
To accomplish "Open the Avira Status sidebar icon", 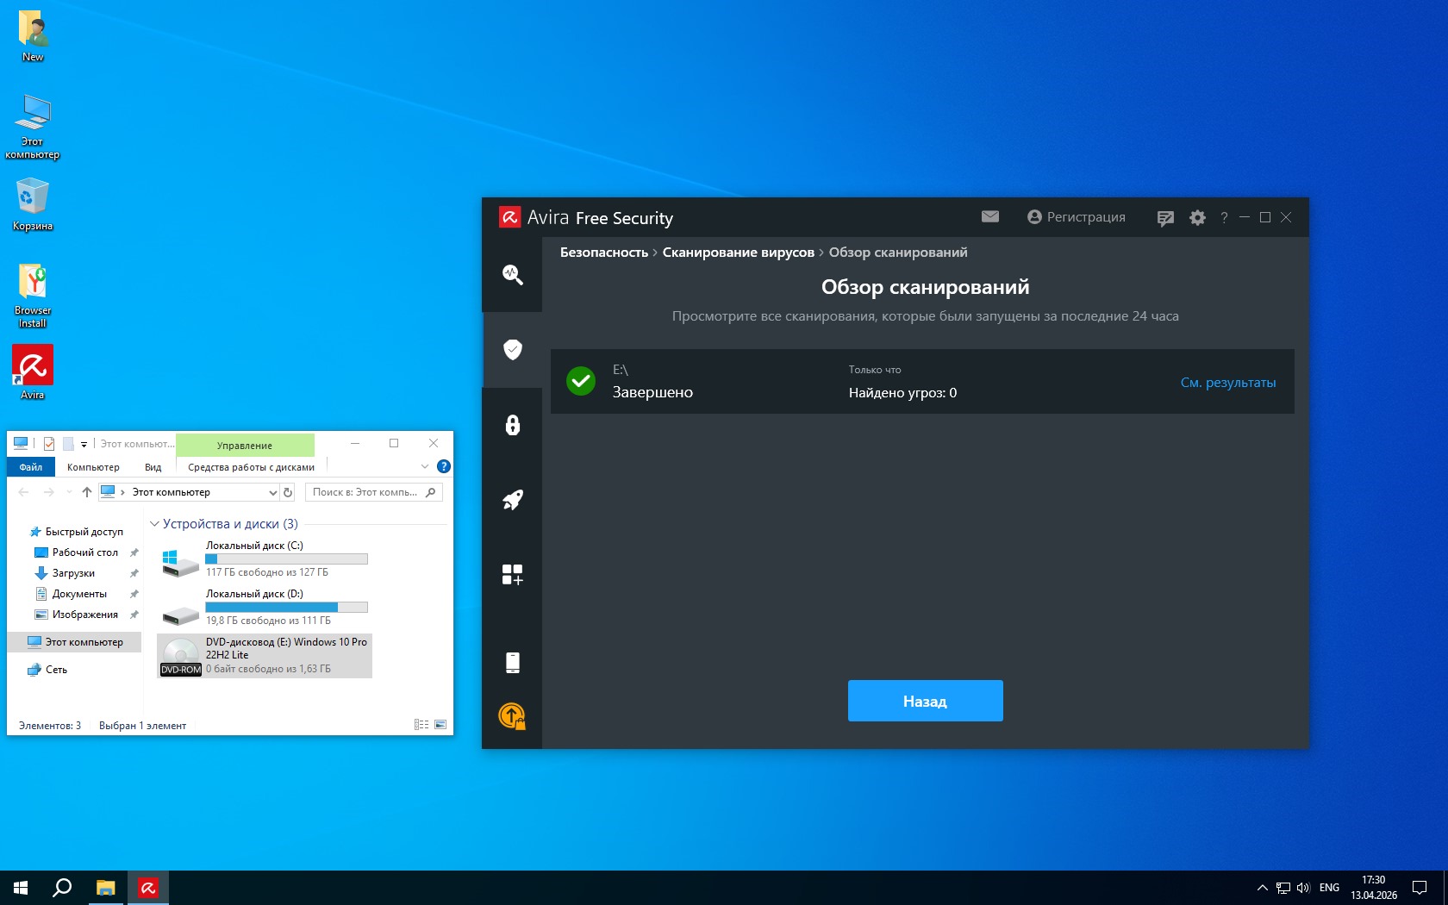I will pos(512,275).
